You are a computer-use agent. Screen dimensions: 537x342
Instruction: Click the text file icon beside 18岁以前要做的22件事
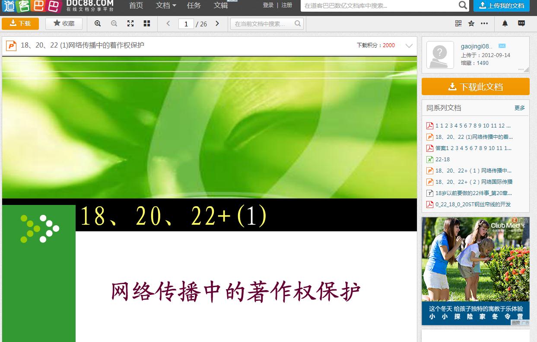click(x=430, y=193)
